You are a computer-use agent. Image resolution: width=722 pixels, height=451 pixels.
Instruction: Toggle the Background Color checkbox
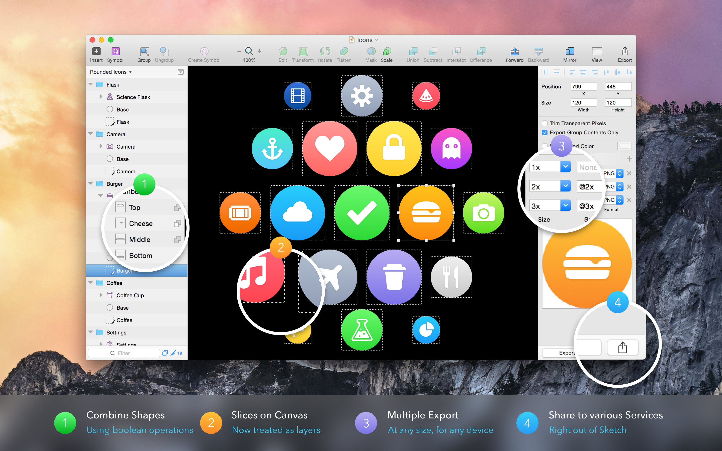(545, 146)
